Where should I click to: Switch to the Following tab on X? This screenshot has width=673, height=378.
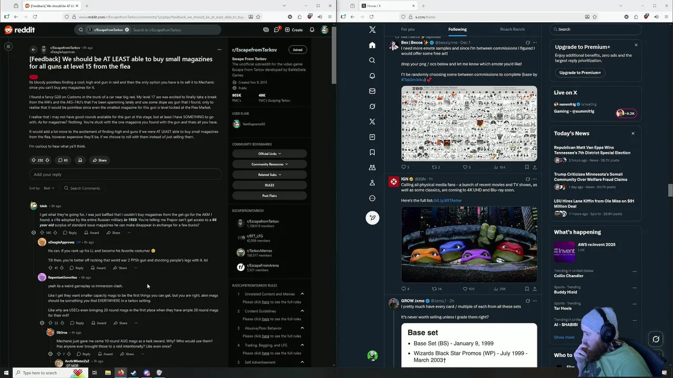(457, 29)
